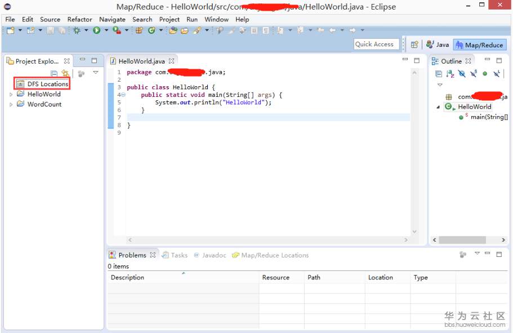
Task: Minimize the Problems panel view
Action: pos(488,254)
